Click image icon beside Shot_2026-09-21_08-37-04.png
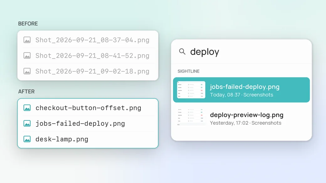 coord(27,40)
